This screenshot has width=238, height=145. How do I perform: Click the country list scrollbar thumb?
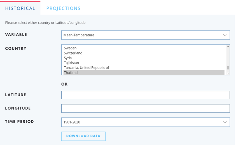tap(228, 67)
